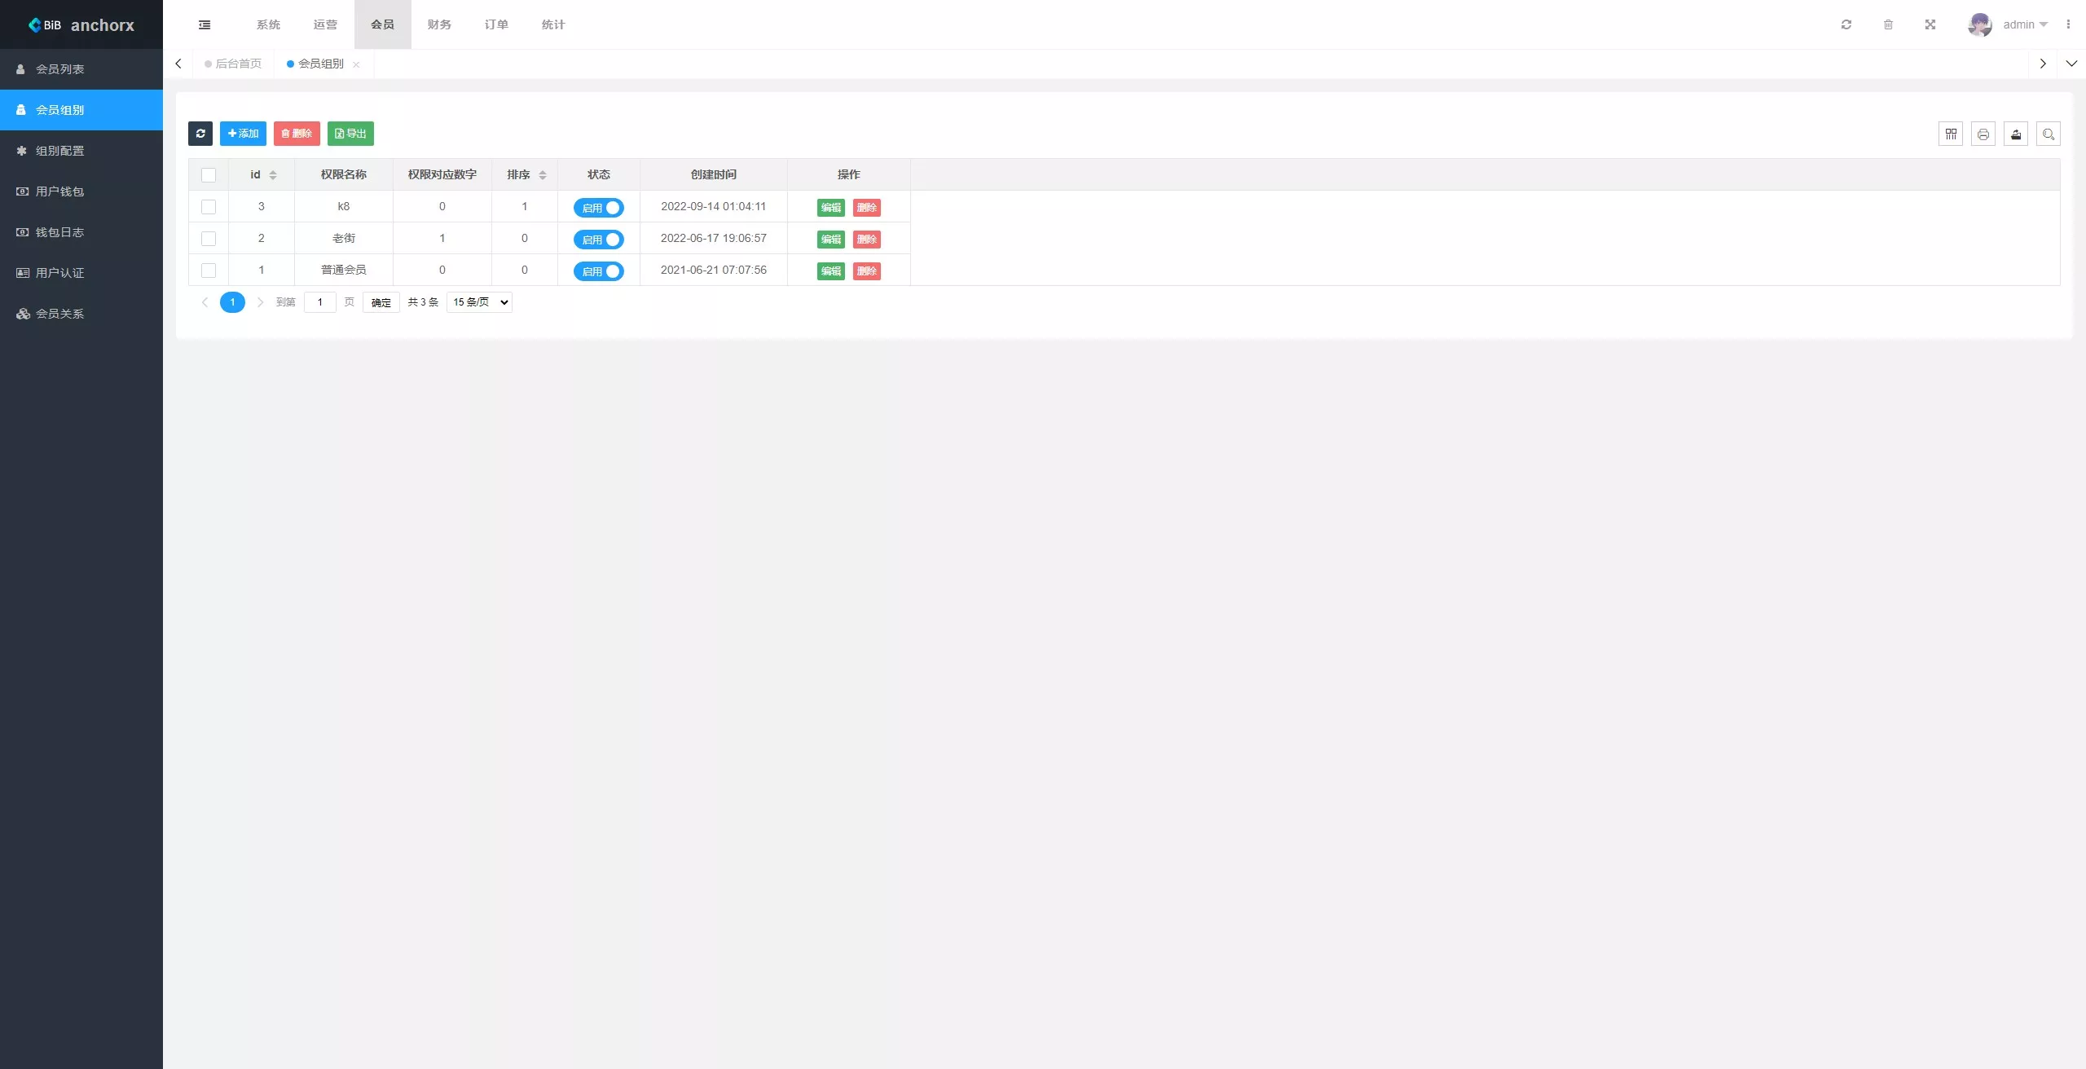Image resolution: width=2086 pixels, height=1069 pixels.
Task: Collapse the sidebar with the menu-fold icon
Action: pos(205,24)
